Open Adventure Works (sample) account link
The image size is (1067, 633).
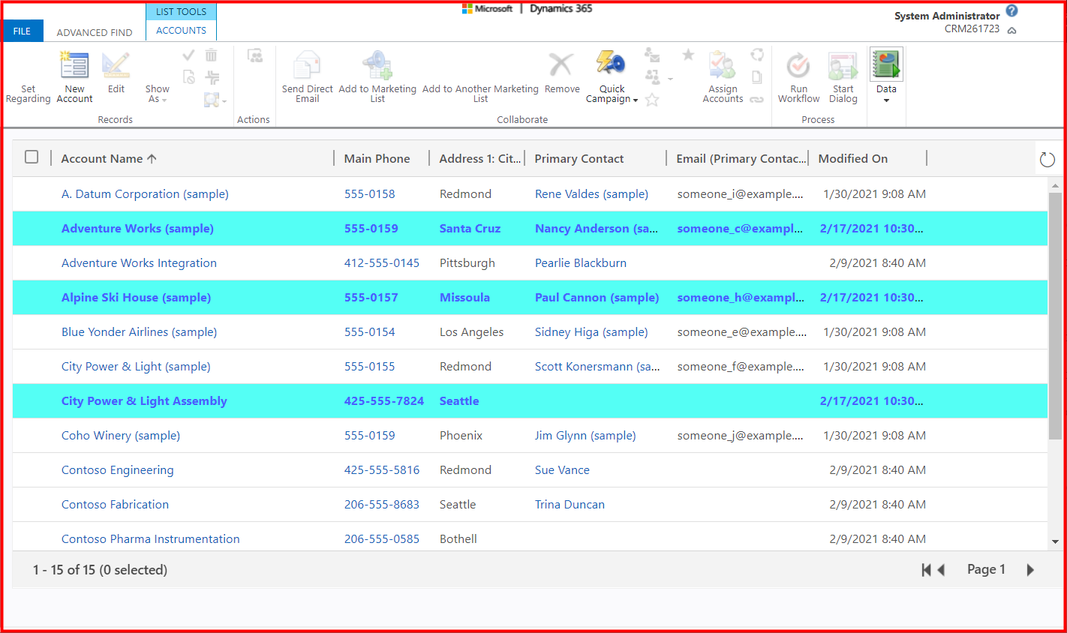pos(137,228)
